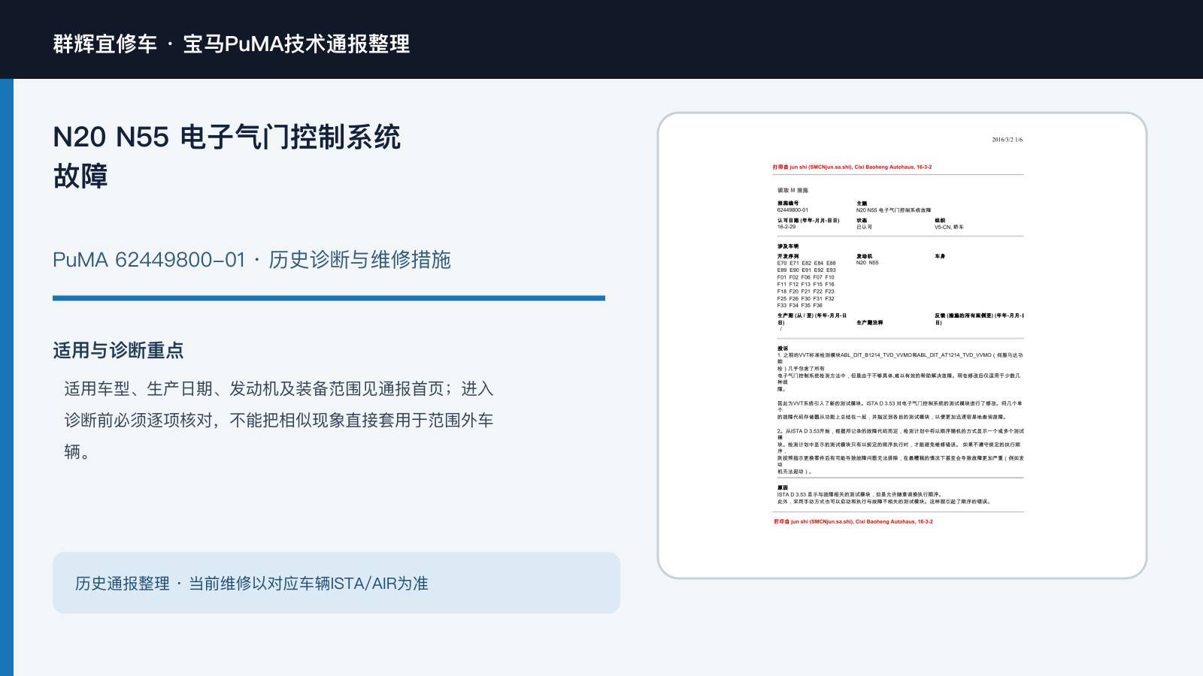This screenshot has width=1203, height=676.
Task: Click the red print header line in the document
Action: (x=853, y=167)
